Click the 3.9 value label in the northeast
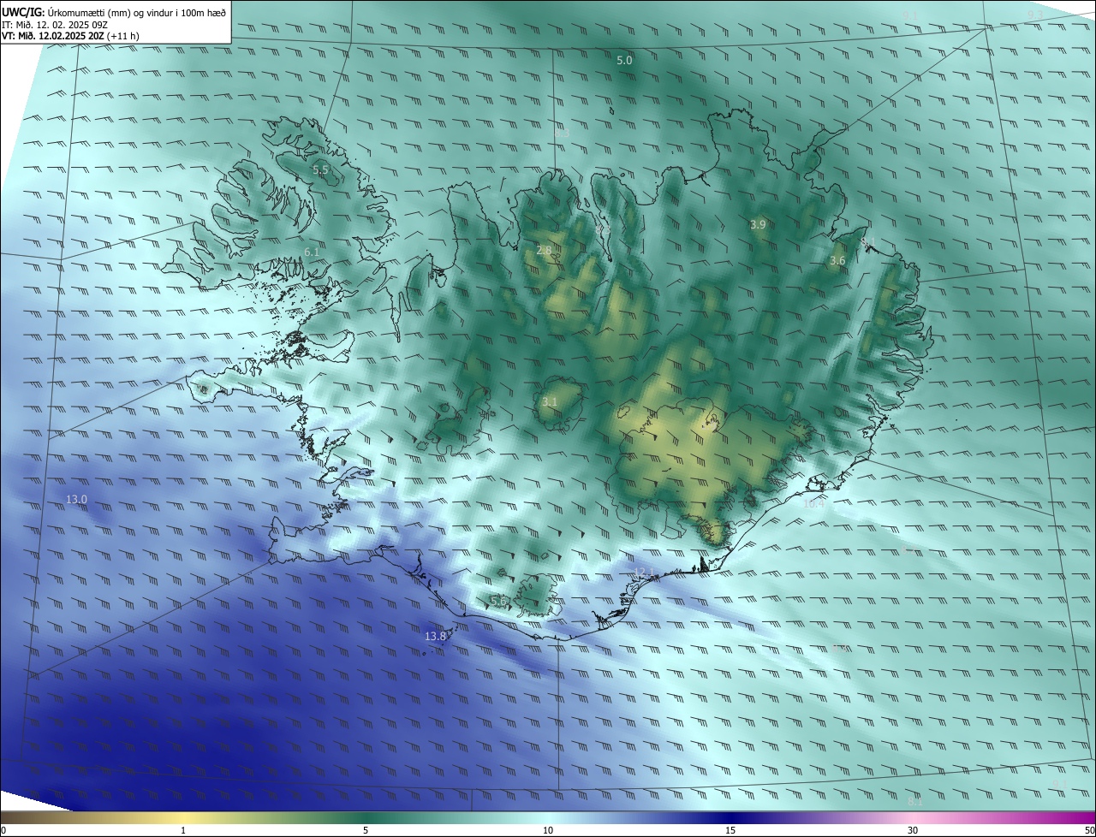This screenshot has height=837, width=1096. [758, 224]
